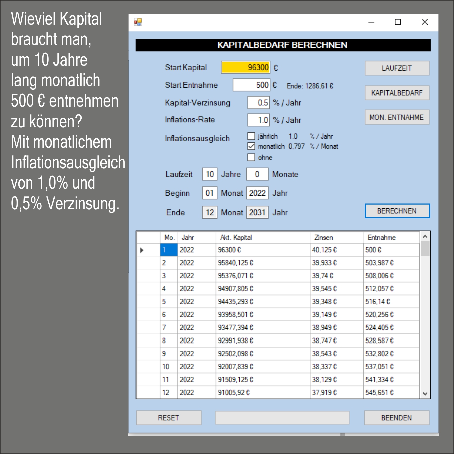The height and width of the screenshot is (454, 454).
Task: Quit the app via BEENDEN
Action: 396,418
